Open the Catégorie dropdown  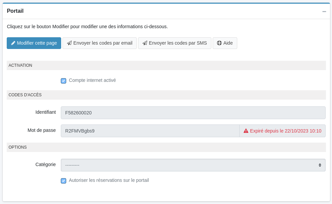click(x=188, y=165)
